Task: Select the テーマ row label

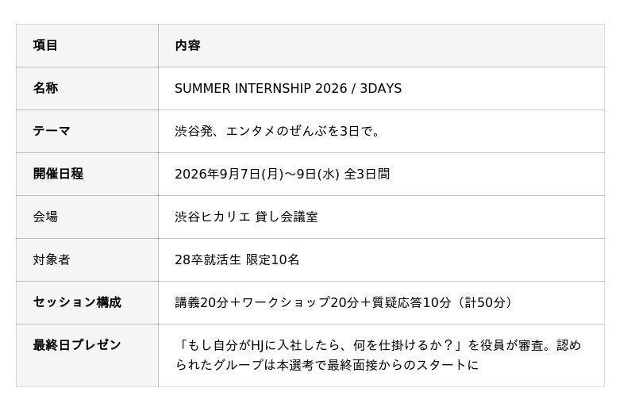Action: [52, 131]
